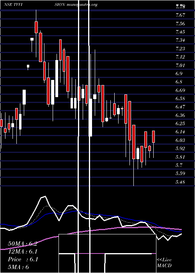This screenshot has width=195, height=273.
Task: Pick the 6.14 price axis value
Action: click(x=180, y=132)
